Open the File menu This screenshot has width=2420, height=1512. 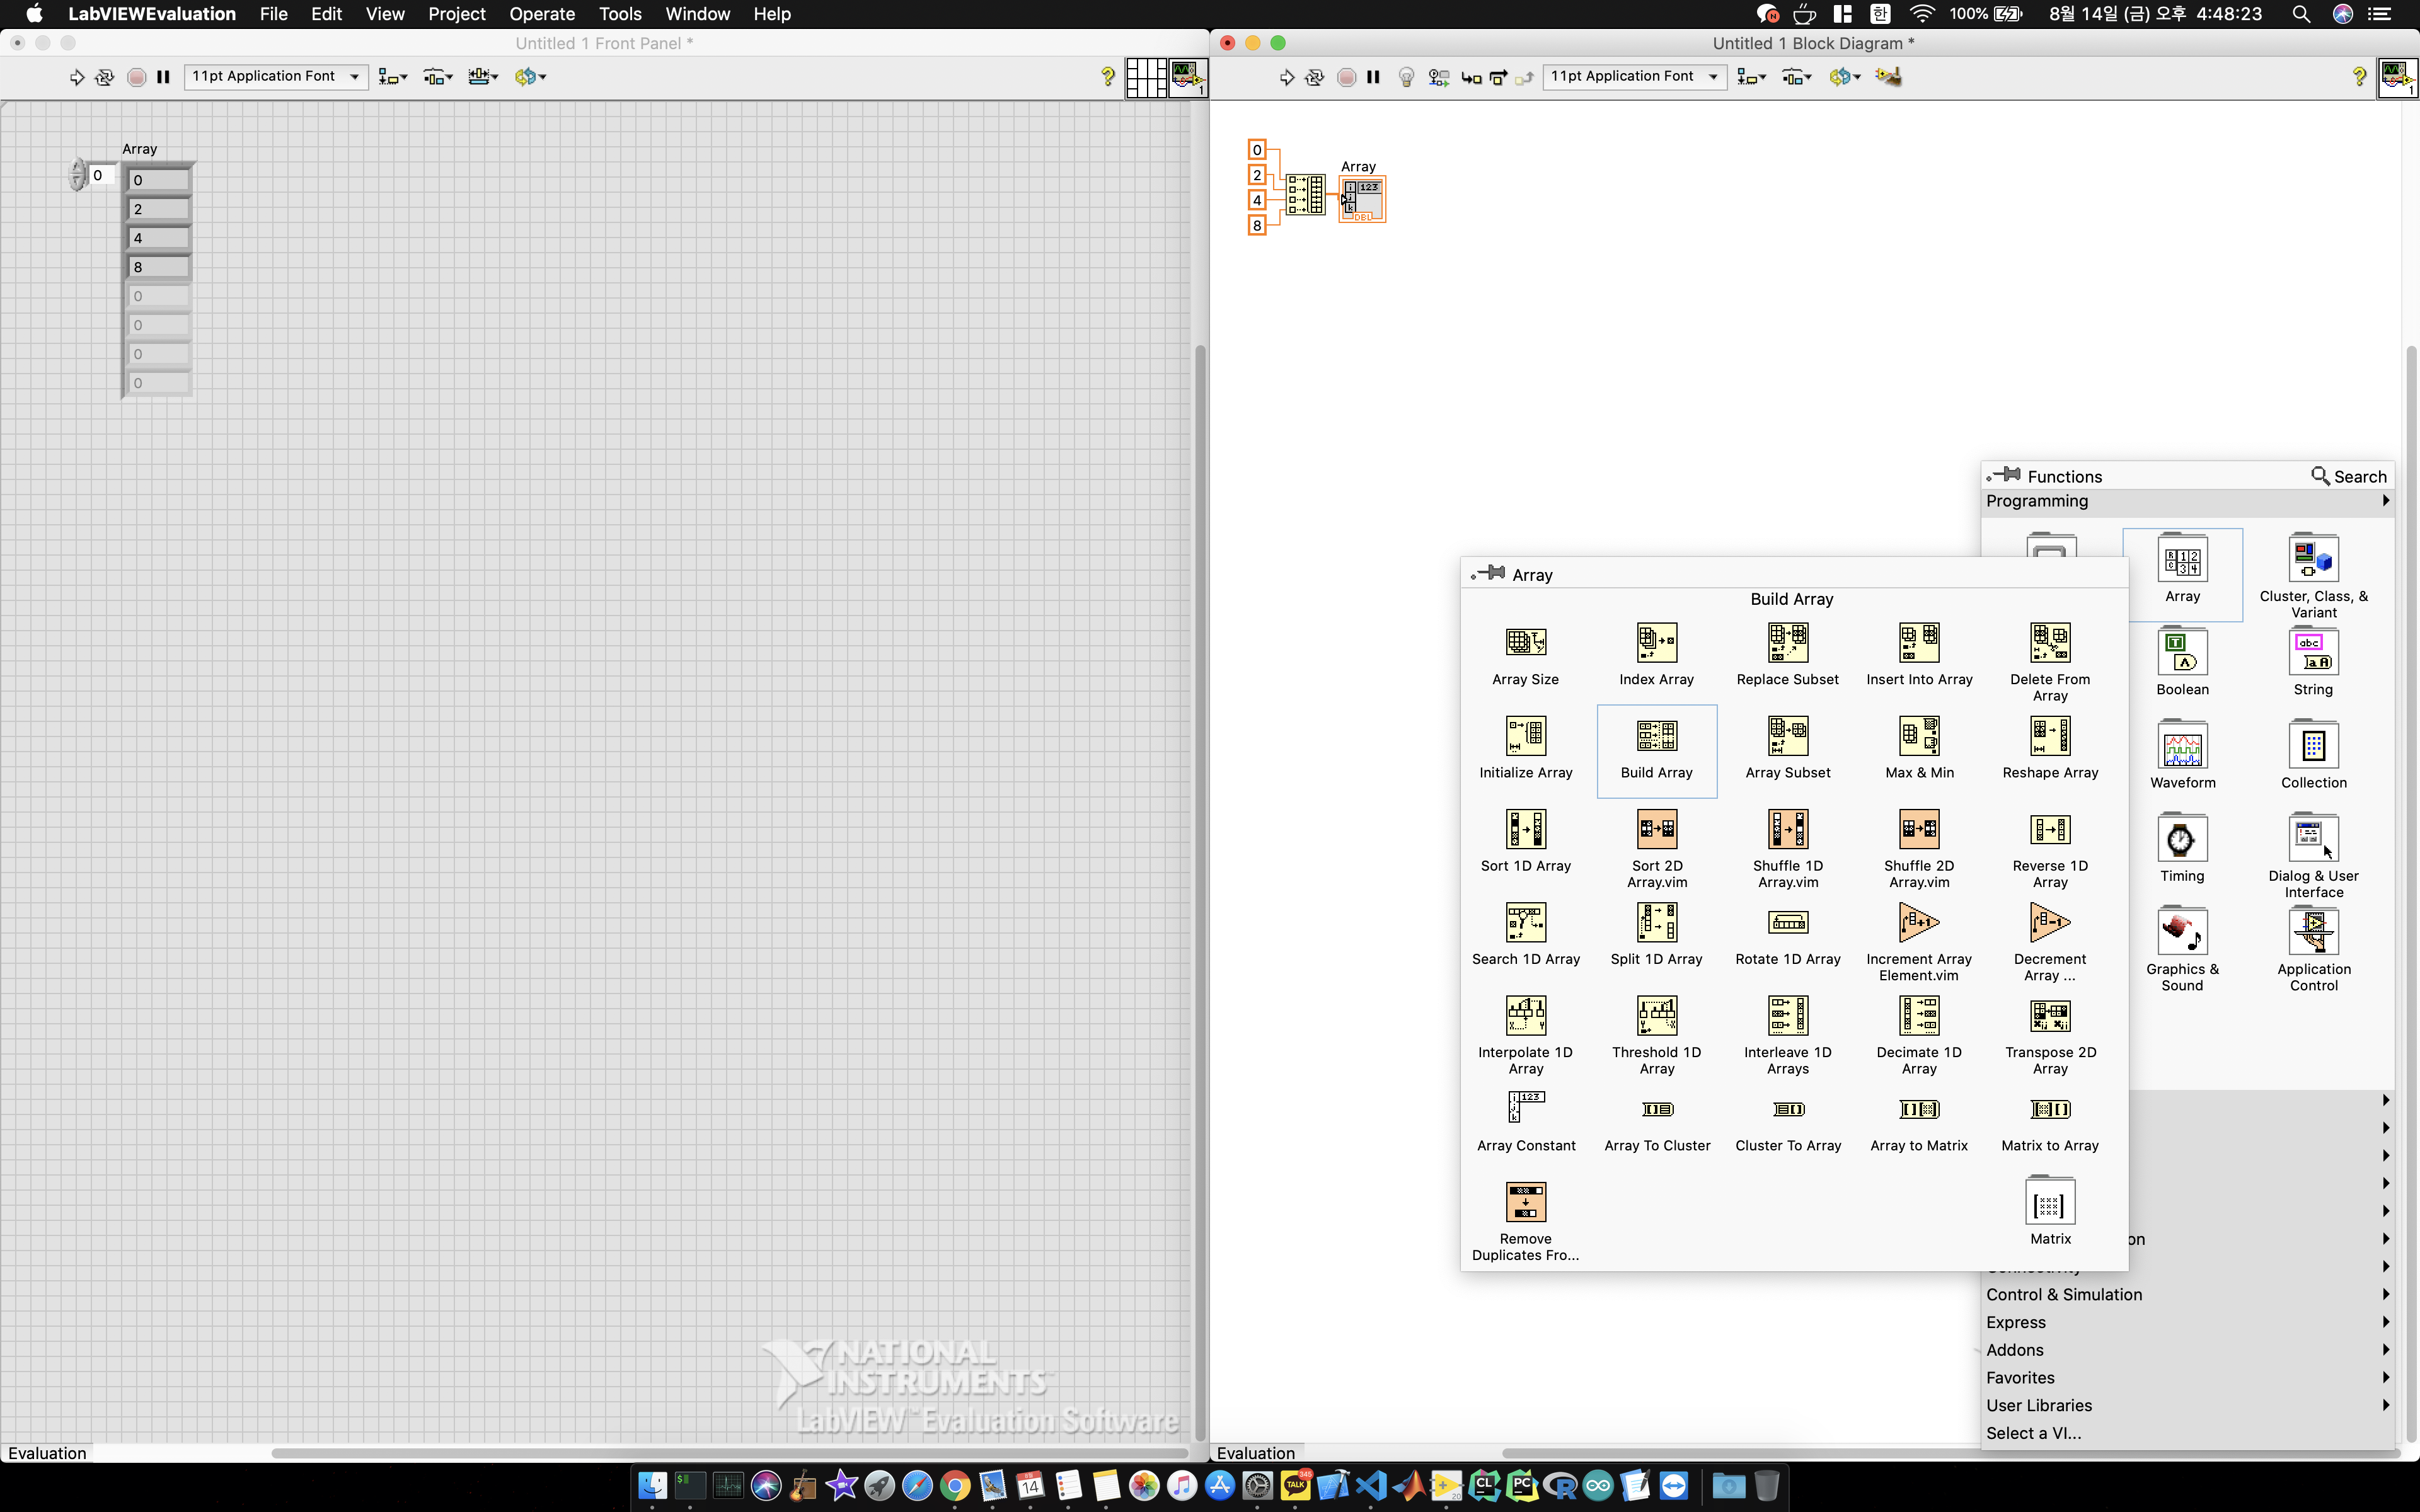tap(273, 14)
